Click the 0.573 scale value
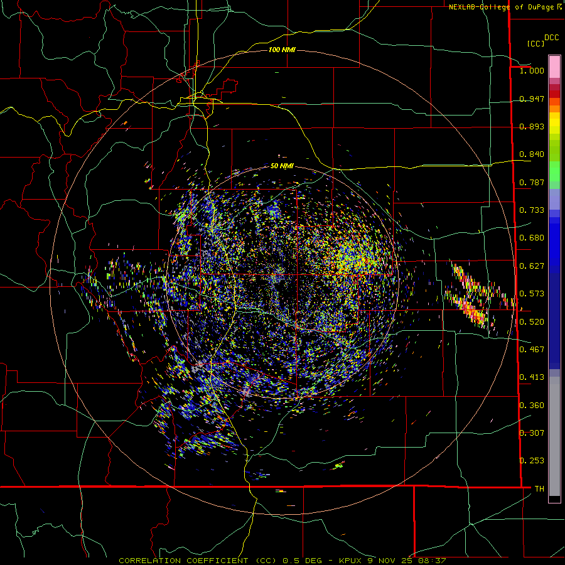The width and height of the screenshot is (565, 565). point(532,294)
